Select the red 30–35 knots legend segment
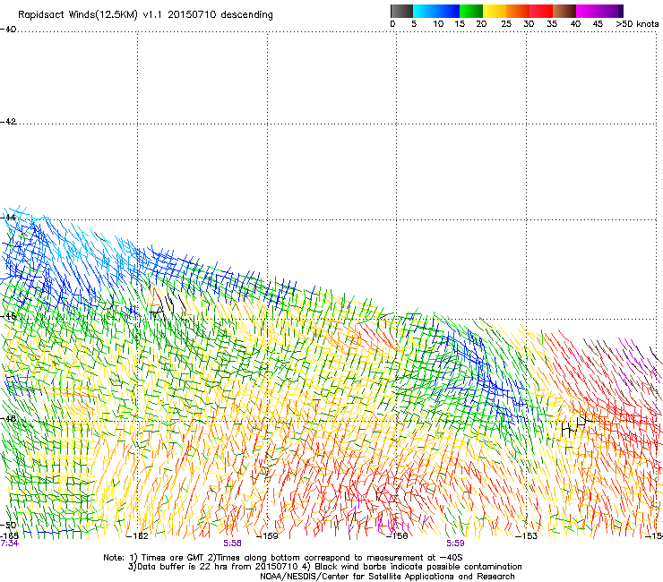 pos(541,11)
